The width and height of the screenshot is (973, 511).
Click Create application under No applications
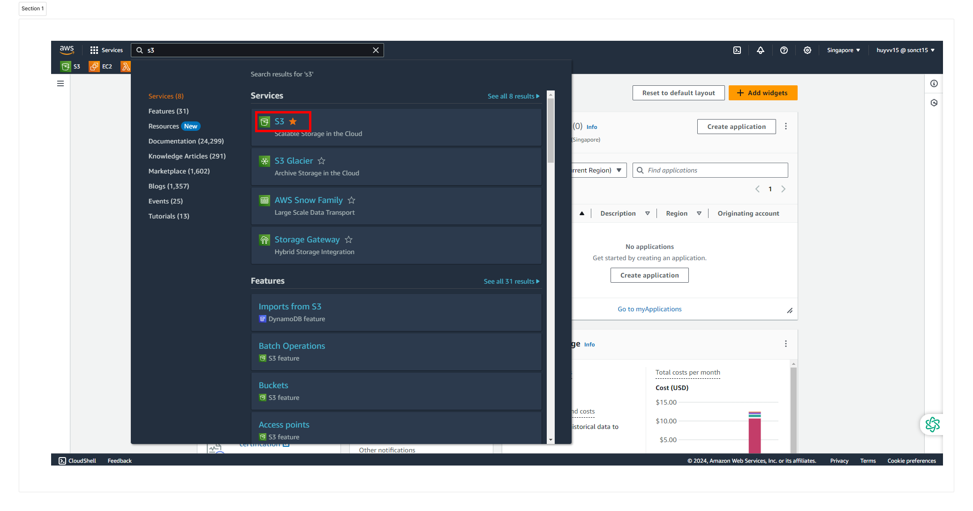point(649,275)
